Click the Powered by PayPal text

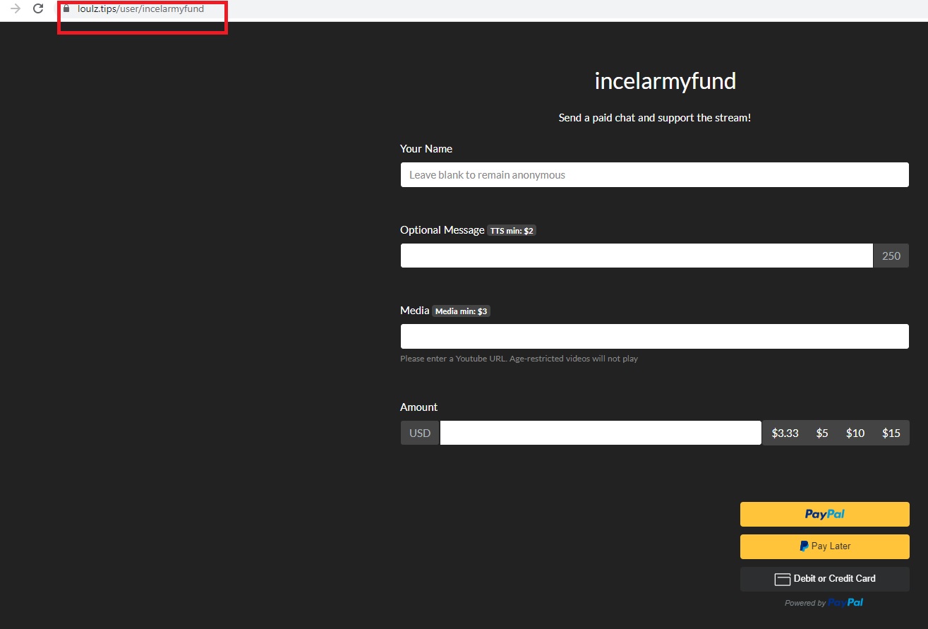coord(824,603)
